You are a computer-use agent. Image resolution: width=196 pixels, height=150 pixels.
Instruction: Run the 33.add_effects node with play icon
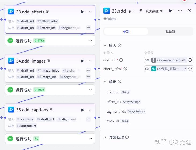point(82,12)
